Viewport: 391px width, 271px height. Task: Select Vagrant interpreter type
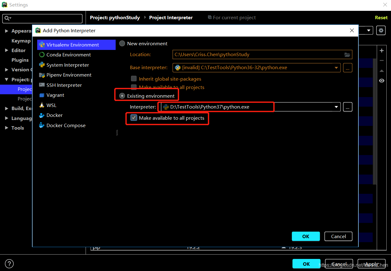tap(55, 95)
